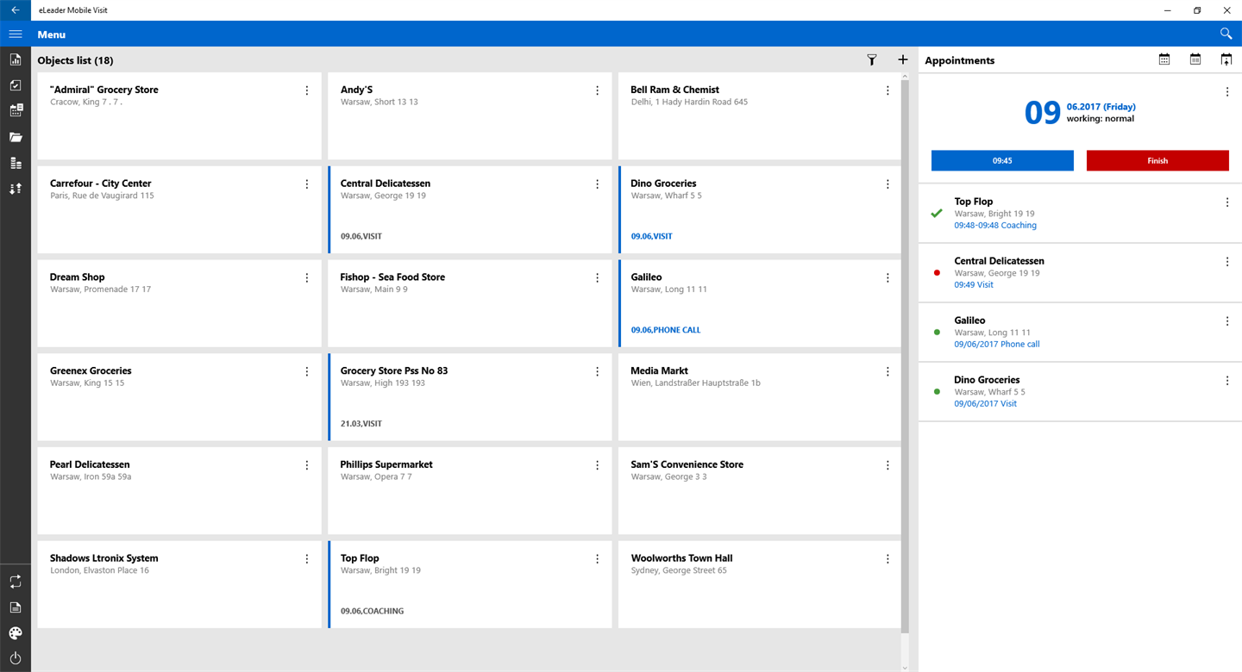The height and width of the screenshot is (672, 1242).
Task: Open the color palette theme icon
Action: 16,633
